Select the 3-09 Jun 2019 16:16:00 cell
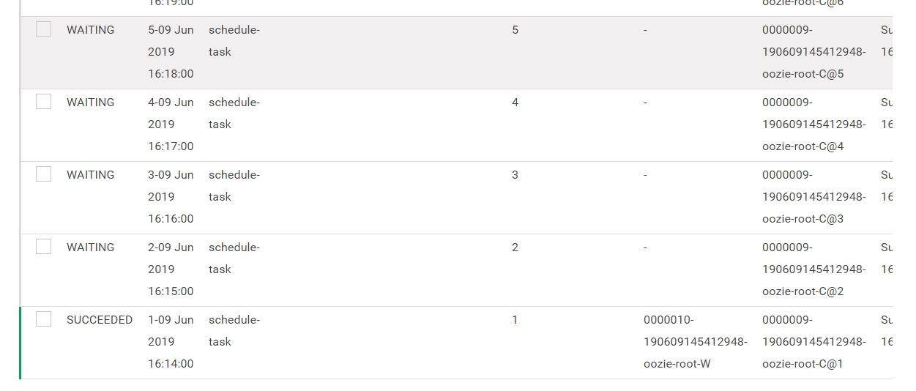The width and height of the screenshot is (916, 391). coord(171,197)
